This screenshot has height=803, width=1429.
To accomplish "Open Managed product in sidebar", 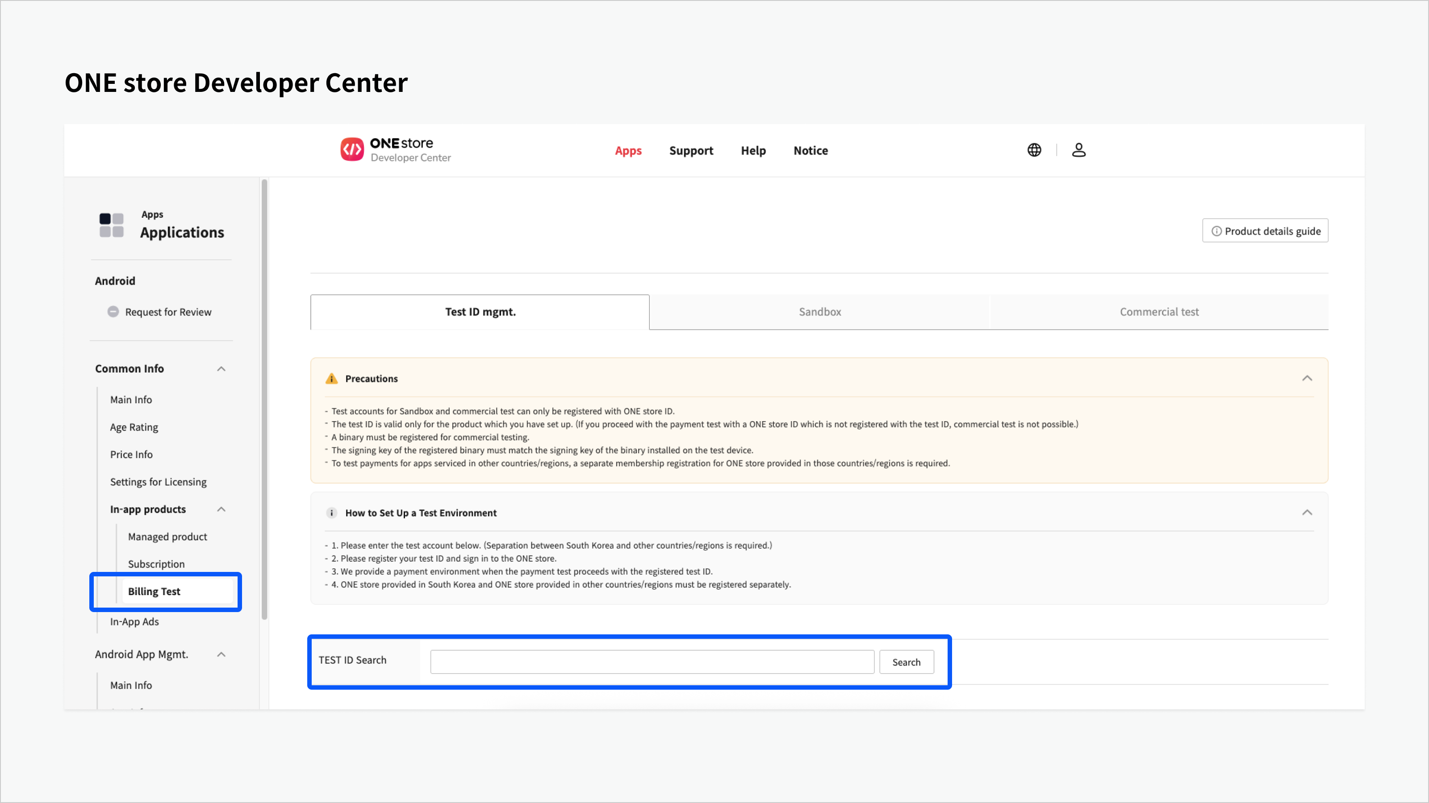I will (167, 536).
